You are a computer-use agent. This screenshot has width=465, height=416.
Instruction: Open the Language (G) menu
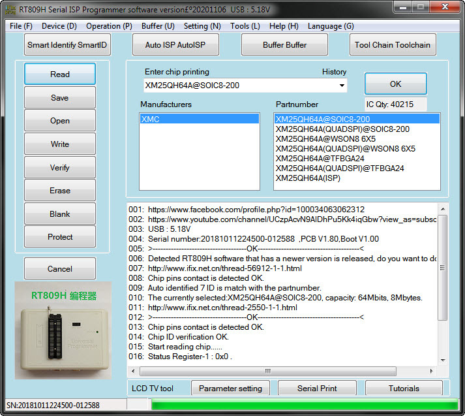click(x=331, y=26)
